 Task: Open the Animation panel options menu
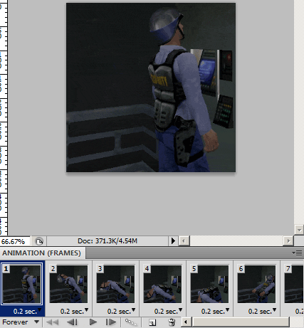[297, 253]
